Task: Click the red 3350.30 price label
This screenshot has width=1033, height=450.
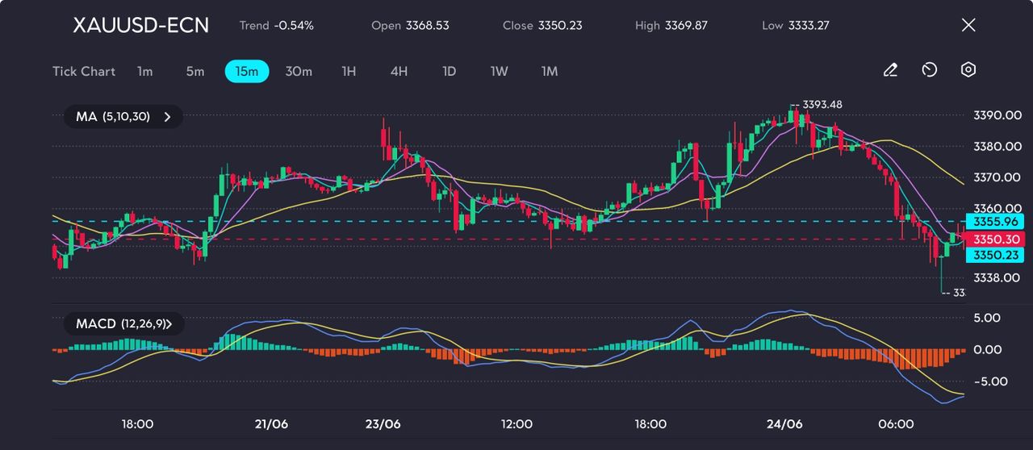Action: tap(998, 240)
